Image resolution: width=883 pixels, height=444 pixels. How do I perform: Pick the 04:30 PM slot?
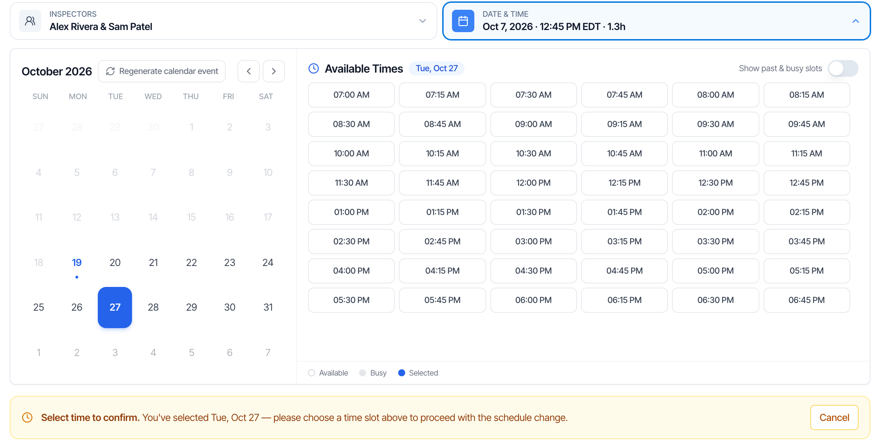coord(533,271)
